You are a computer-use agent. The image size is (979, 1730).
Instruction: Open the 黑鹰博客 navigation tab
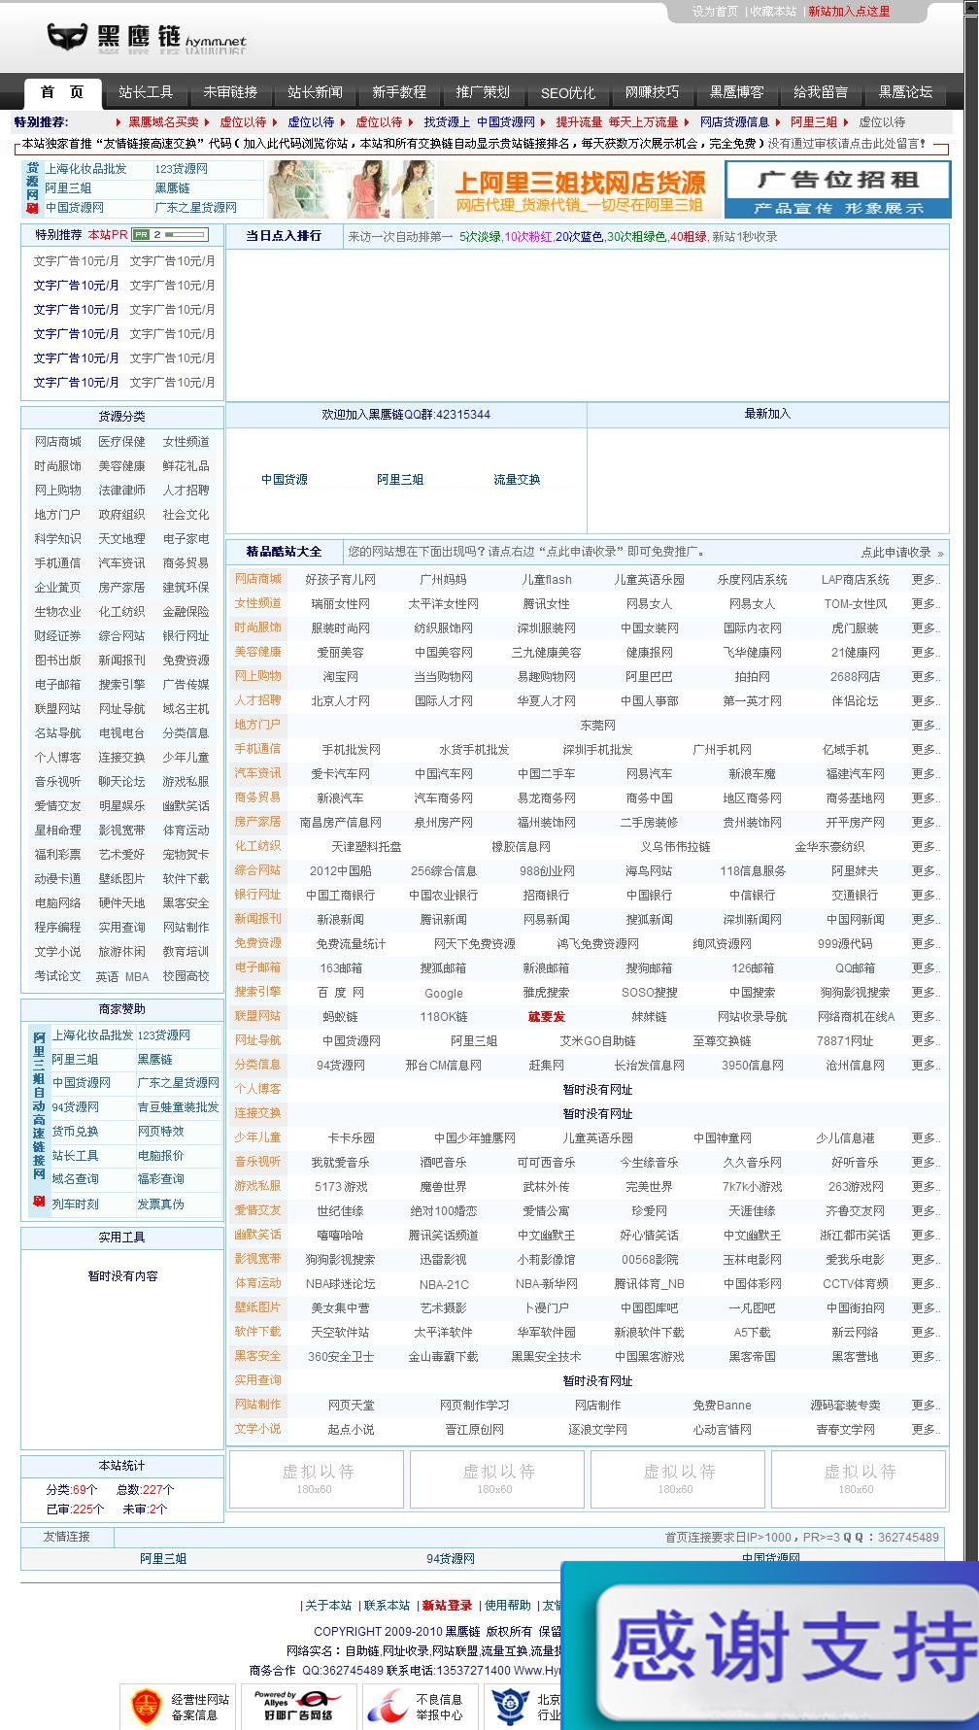pyautogui.click(x=736, y=92)
